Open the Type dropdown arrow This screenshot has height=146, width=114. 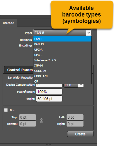point(89,33)
